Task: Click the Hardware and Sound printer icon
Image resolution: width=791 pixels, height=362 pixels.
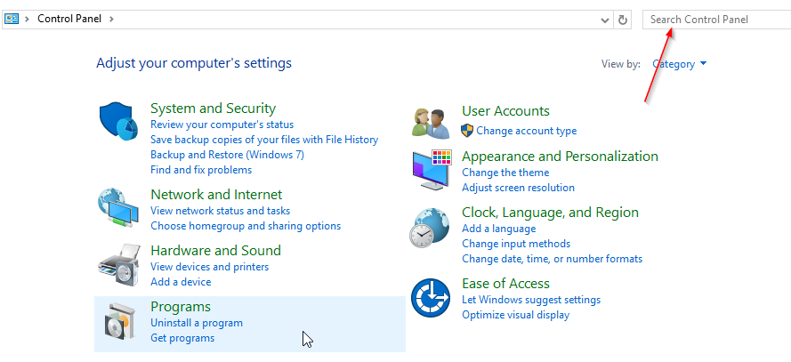Action: point(118,265)
